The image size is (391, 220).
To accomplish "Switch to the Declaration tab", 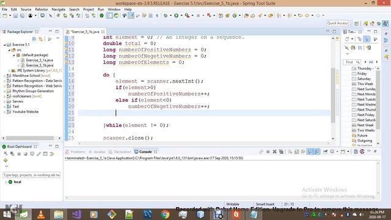I will [120, 152].
